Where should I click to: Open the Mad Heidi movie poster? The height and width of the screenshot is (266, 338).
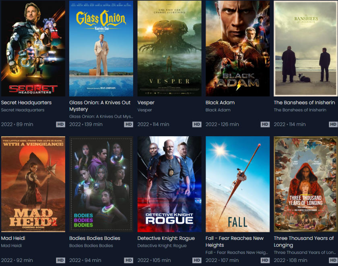pos(33,184)
